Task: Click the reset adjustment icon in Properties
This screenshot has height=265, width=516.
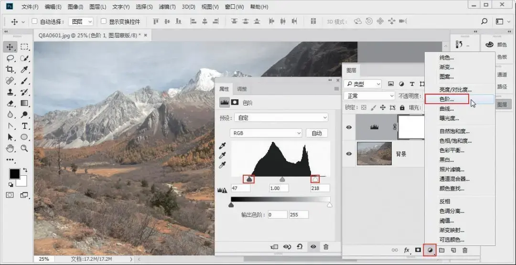Action: pyautogui.click(x=300, y=246)
